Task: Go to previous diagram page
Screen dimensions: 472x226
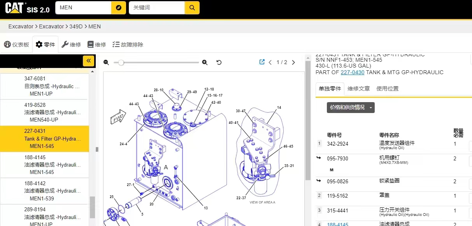Action: pyautogui.click(x=270, y=63)
